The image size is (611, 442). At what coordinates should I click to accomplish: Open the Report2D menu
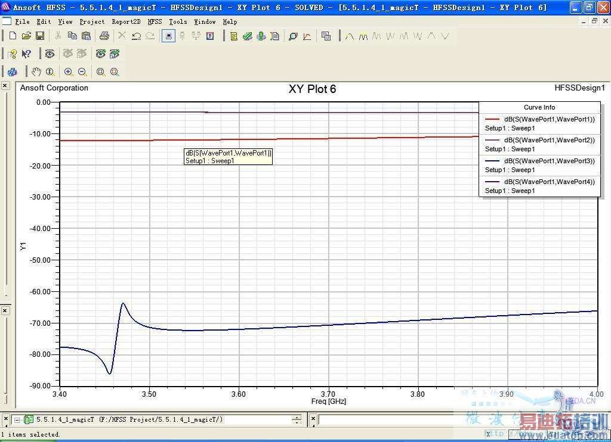click(x=126, y=21)
